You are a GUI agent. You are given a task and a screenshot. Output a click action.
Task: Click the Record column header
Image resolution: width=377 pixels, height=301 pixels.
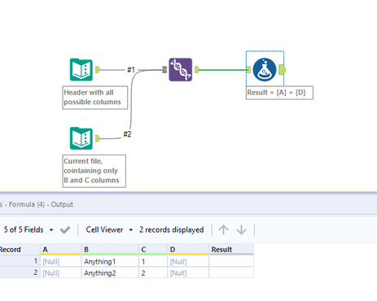pyautogui.click(x=20, y=250)
